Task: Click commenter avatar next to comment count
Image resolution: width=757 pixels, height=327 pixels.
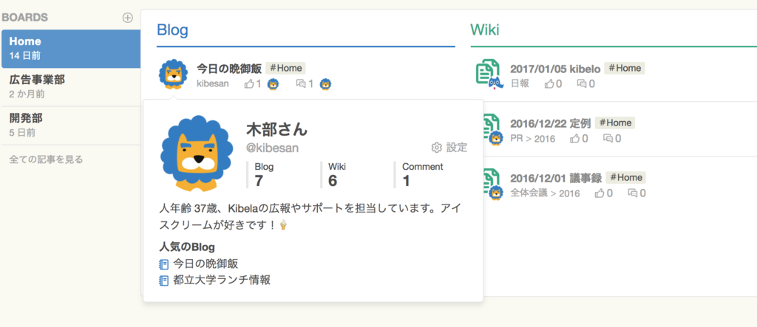Action: point(326,84)
